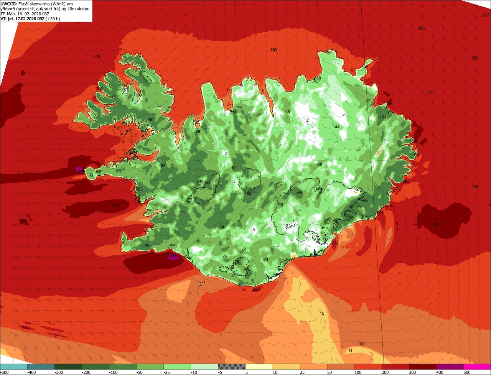Pick the green swatch between -200 and -100
Screen dimensions: 491x375
coord(96,367)
